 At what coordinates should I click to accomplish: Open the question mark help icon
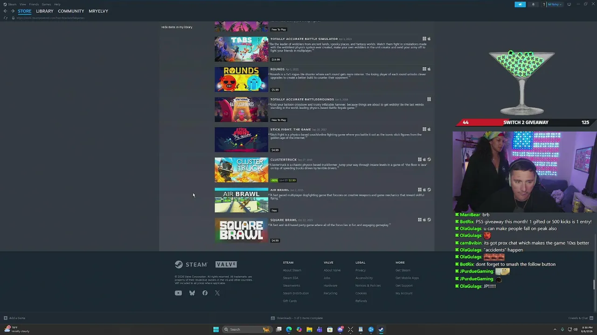tap(544, 4)
